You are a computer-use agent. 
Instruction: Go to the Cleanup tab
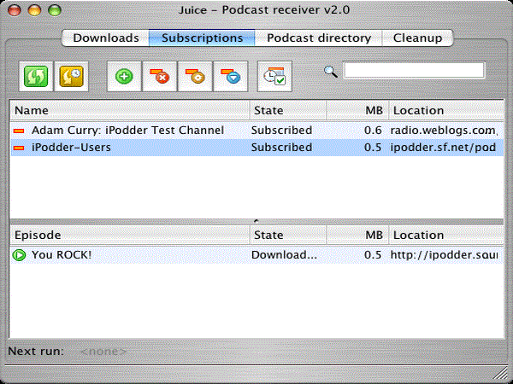click(417, 38)
